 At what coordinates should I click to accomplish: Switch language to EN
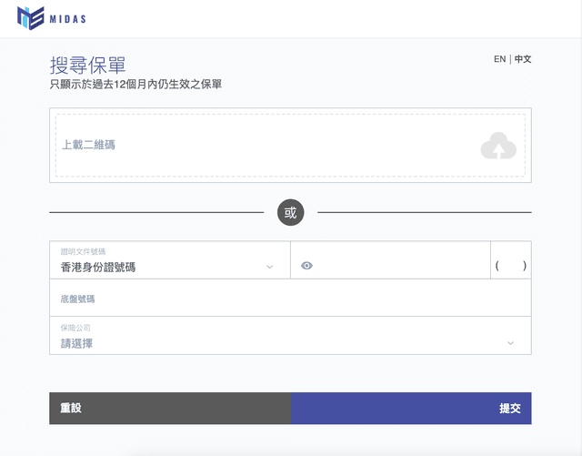click(x=499, y=59)
